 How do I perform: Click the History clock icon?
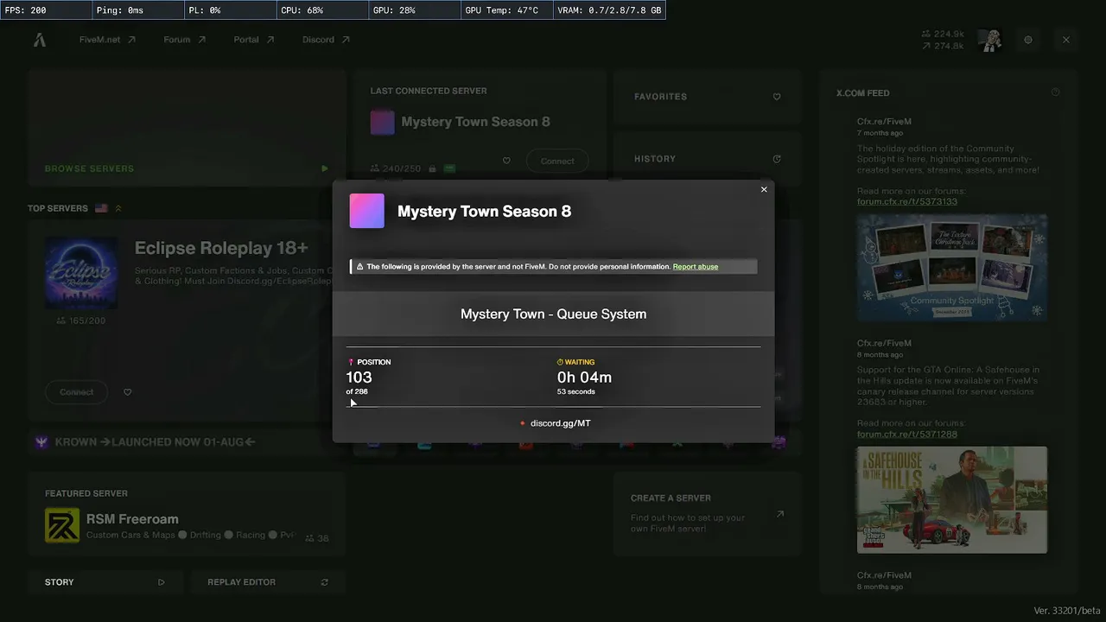[777, 159]
